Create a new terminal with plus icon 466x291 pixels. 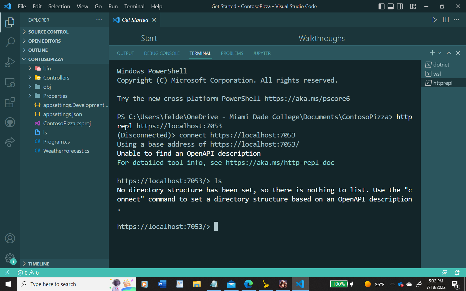coord(432,53)
